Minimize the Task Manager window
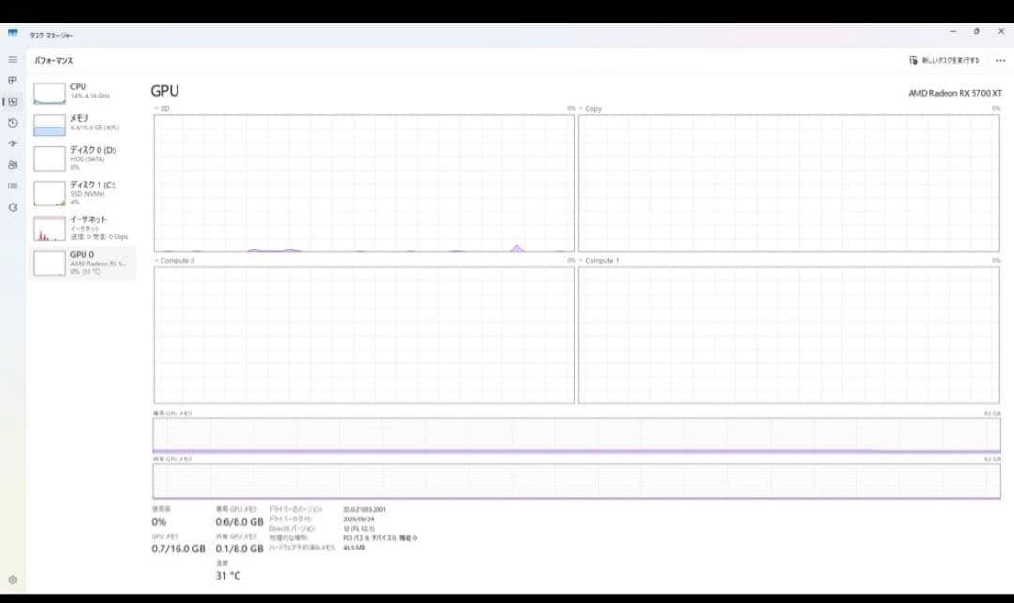The height and width of the screenshot is (603, 1014). pyautogui.click(x=953, y=31)
